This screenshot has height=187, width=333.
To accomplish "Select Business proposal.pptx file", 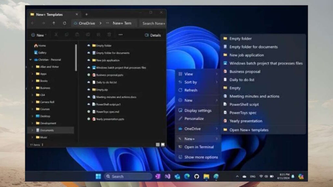I will [x=108, y=75].
